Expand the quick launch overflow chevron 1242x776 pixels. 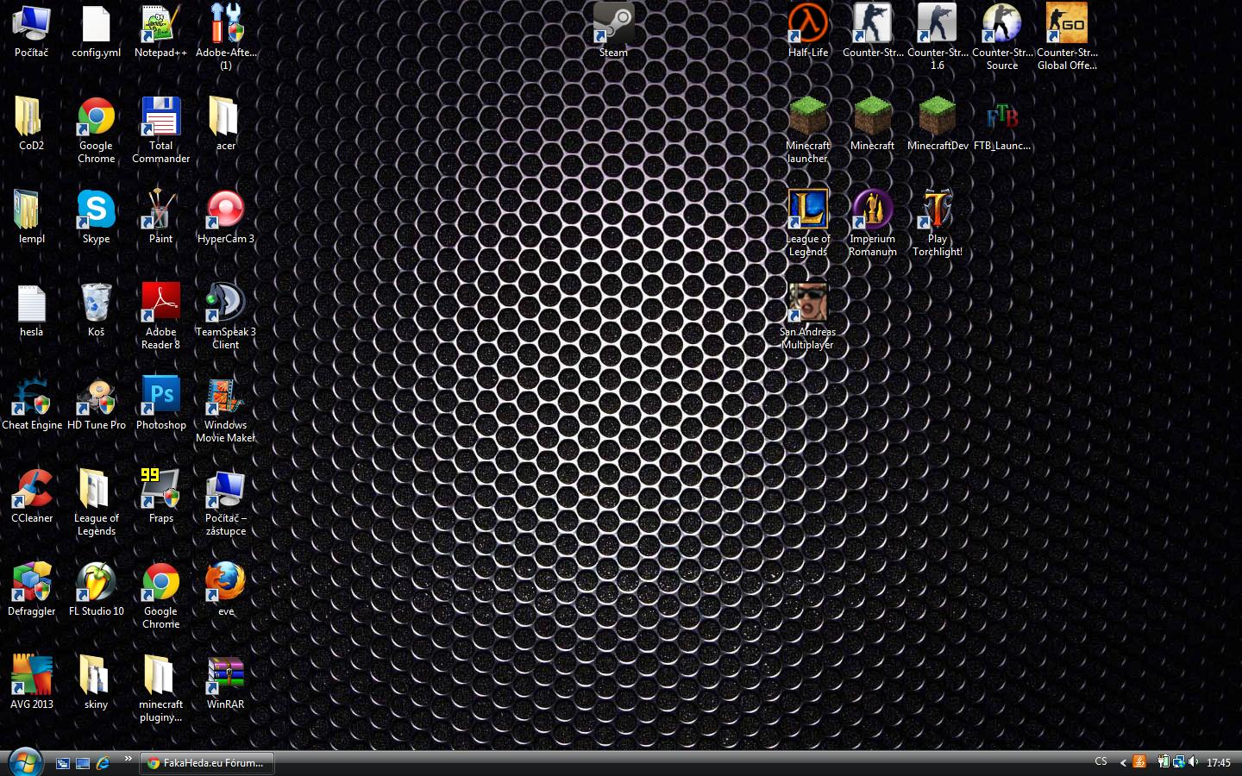coord(128,759)
